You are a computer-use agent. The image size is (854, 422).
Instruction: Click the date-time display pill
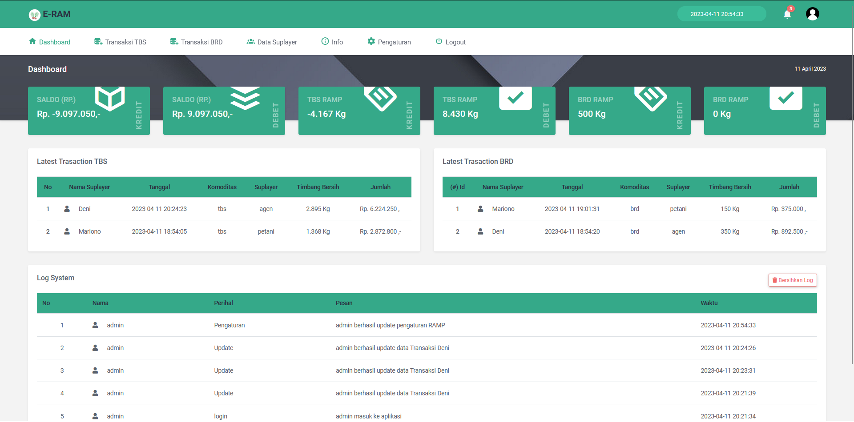coord(721,14)
